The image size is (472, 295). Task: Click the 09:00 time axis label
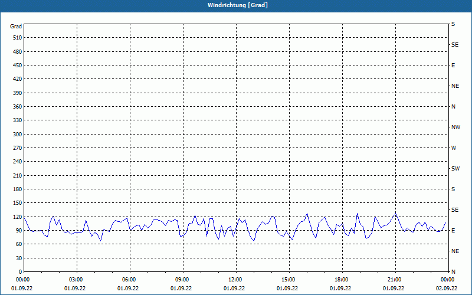coord(183,280)
